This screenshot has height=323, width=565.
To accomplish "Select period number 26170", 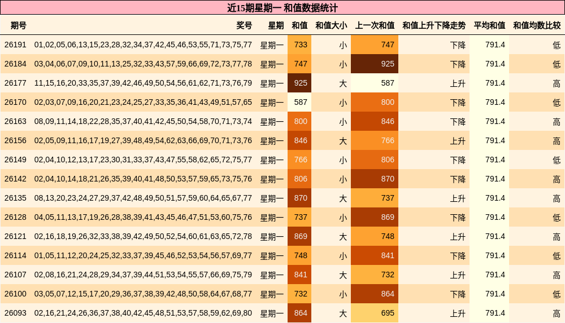I will pyautogui.click(x=15, y=102).
